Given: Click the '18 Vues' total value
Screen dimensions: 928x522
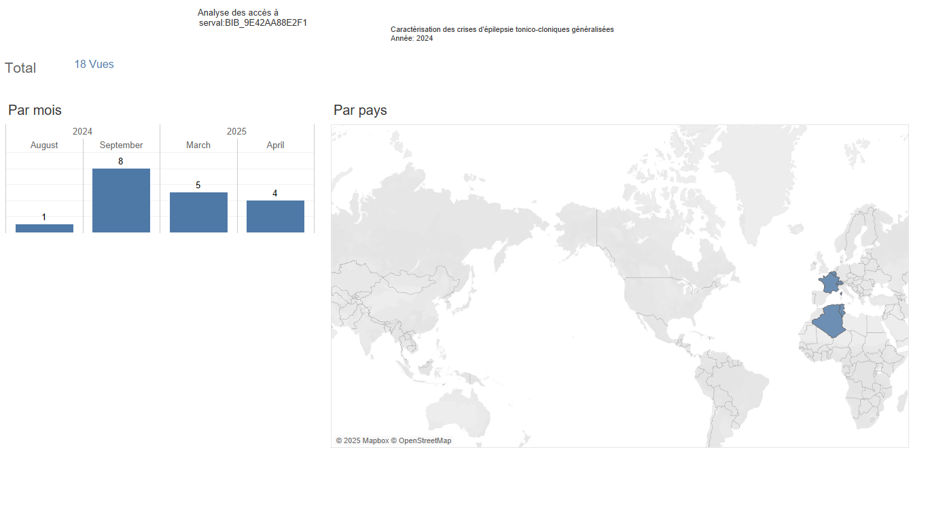Looking at the screenshot, I should pyautogui.click(x=94, y=64).
